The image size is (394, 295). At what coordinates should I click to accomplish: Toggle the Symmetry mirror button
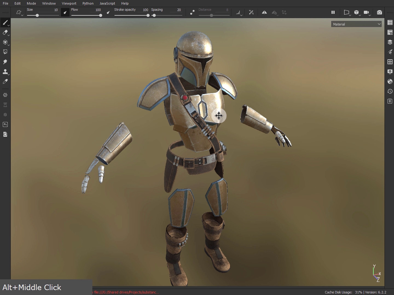[x=264, y=13]
